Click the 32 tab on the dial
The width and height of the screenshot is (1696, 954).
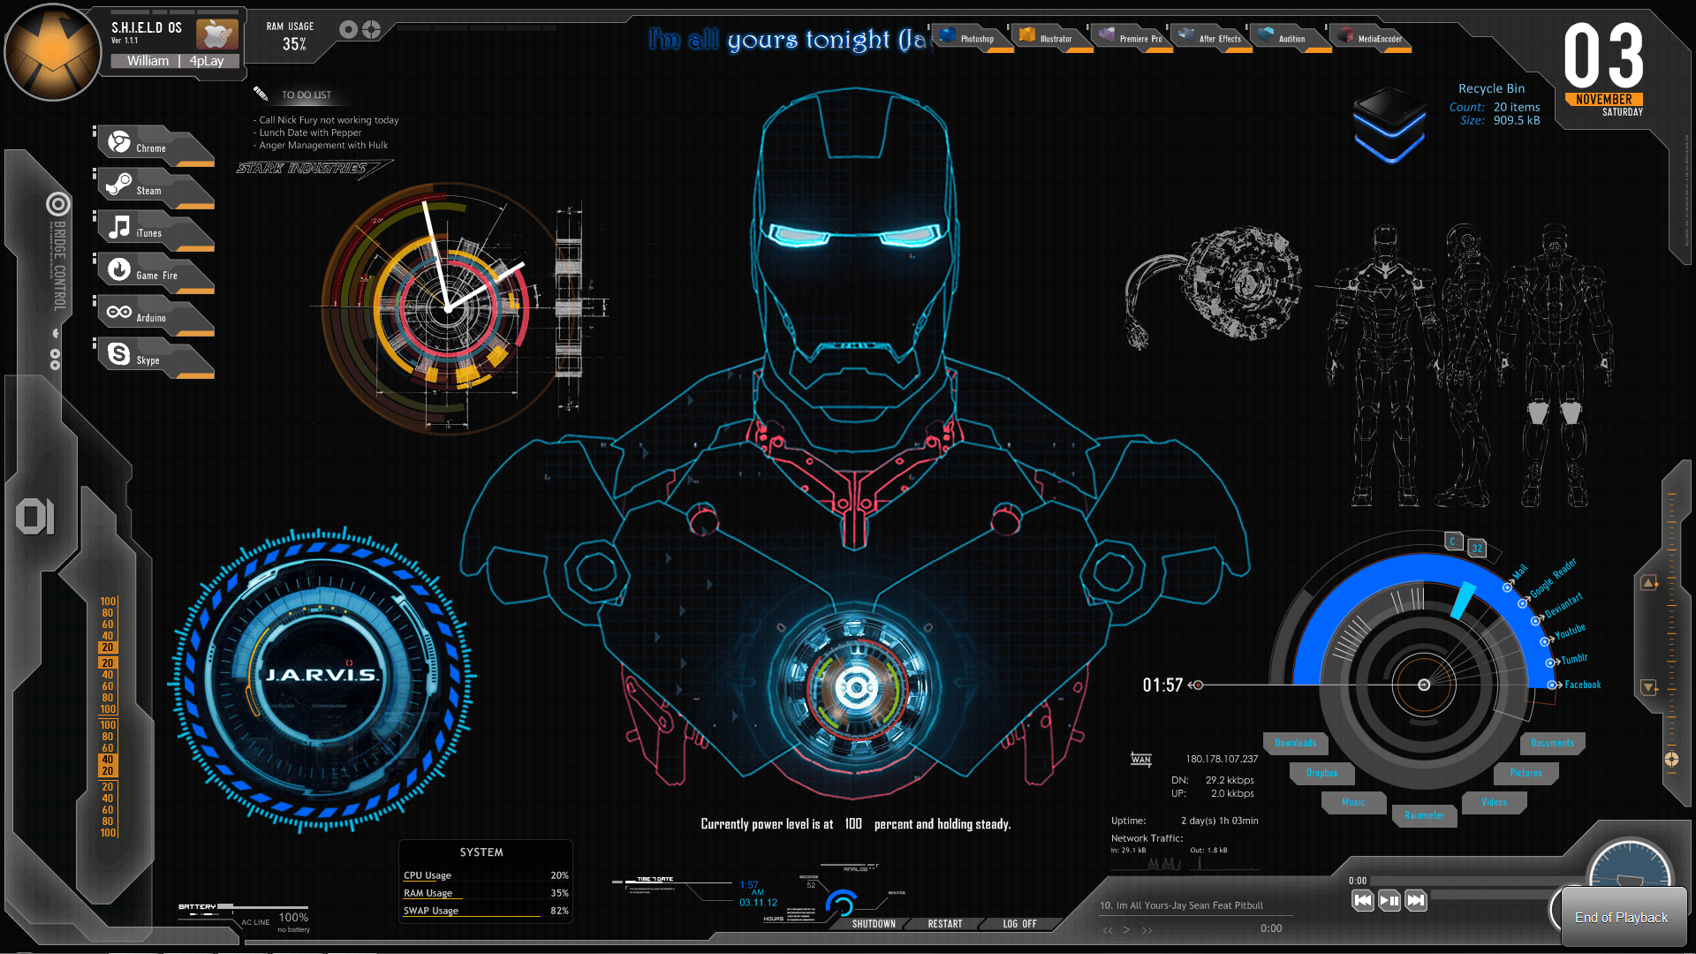pyautogui.click(x=1476, y=549)
